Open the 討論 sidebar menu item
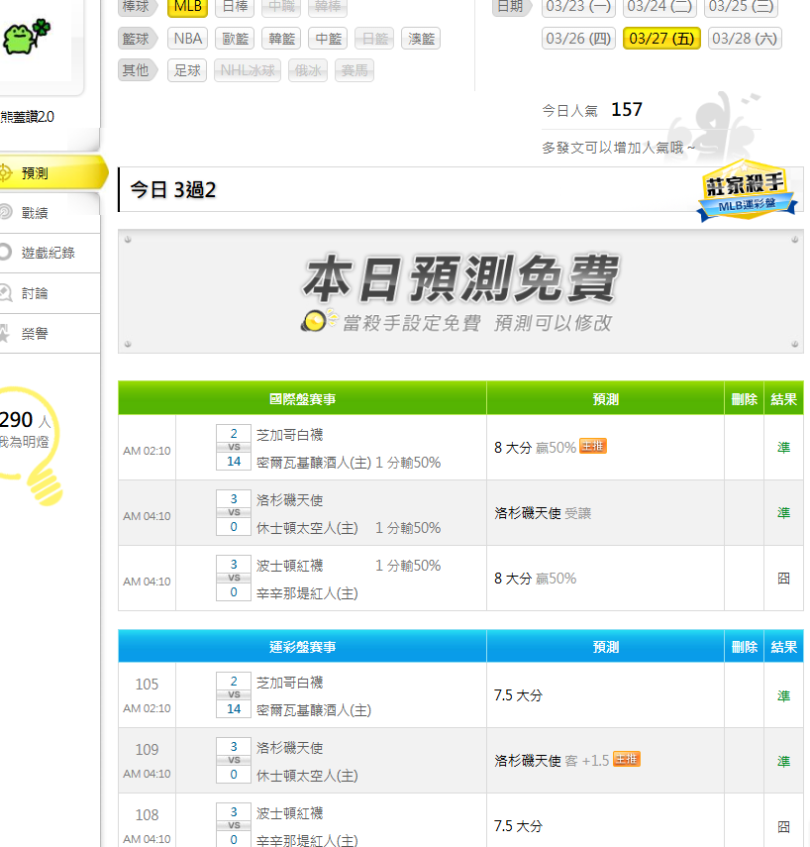The width and height of the screenshot is (810, 847). [35, 293]
